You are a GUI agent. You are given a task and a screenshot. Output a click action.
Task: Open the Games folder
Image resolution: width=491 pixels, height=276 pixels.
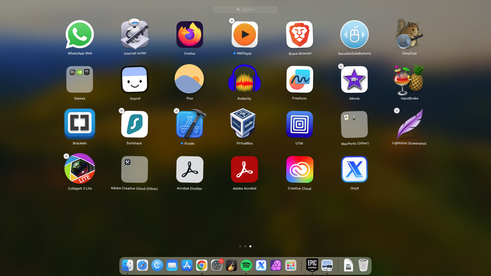coord(80,79)
